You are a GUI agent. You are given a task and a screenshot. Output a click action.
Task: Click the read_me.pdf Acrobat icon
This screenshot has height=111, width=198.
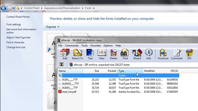60,92
